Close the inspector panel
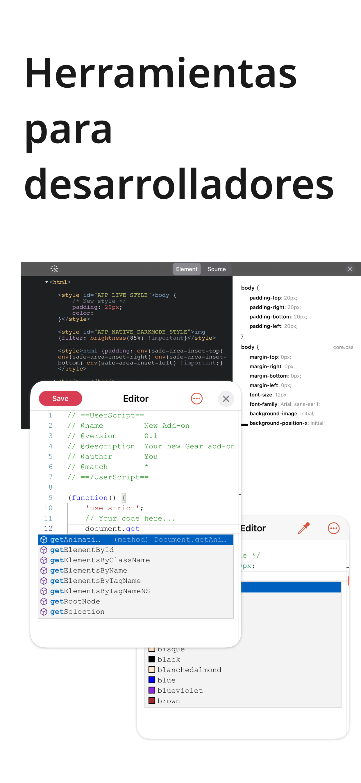This screenshot has width=361, height=783. tap(350, 269)
